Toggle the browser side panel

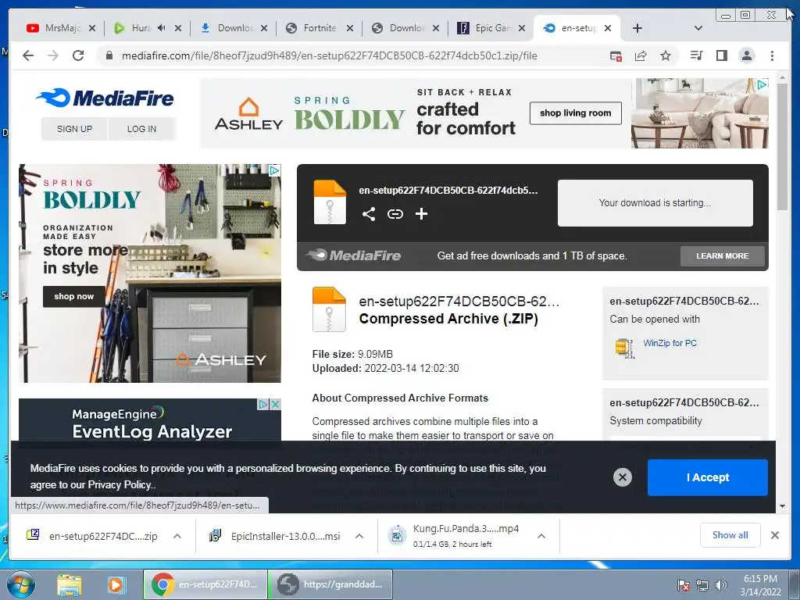[721, 55]
